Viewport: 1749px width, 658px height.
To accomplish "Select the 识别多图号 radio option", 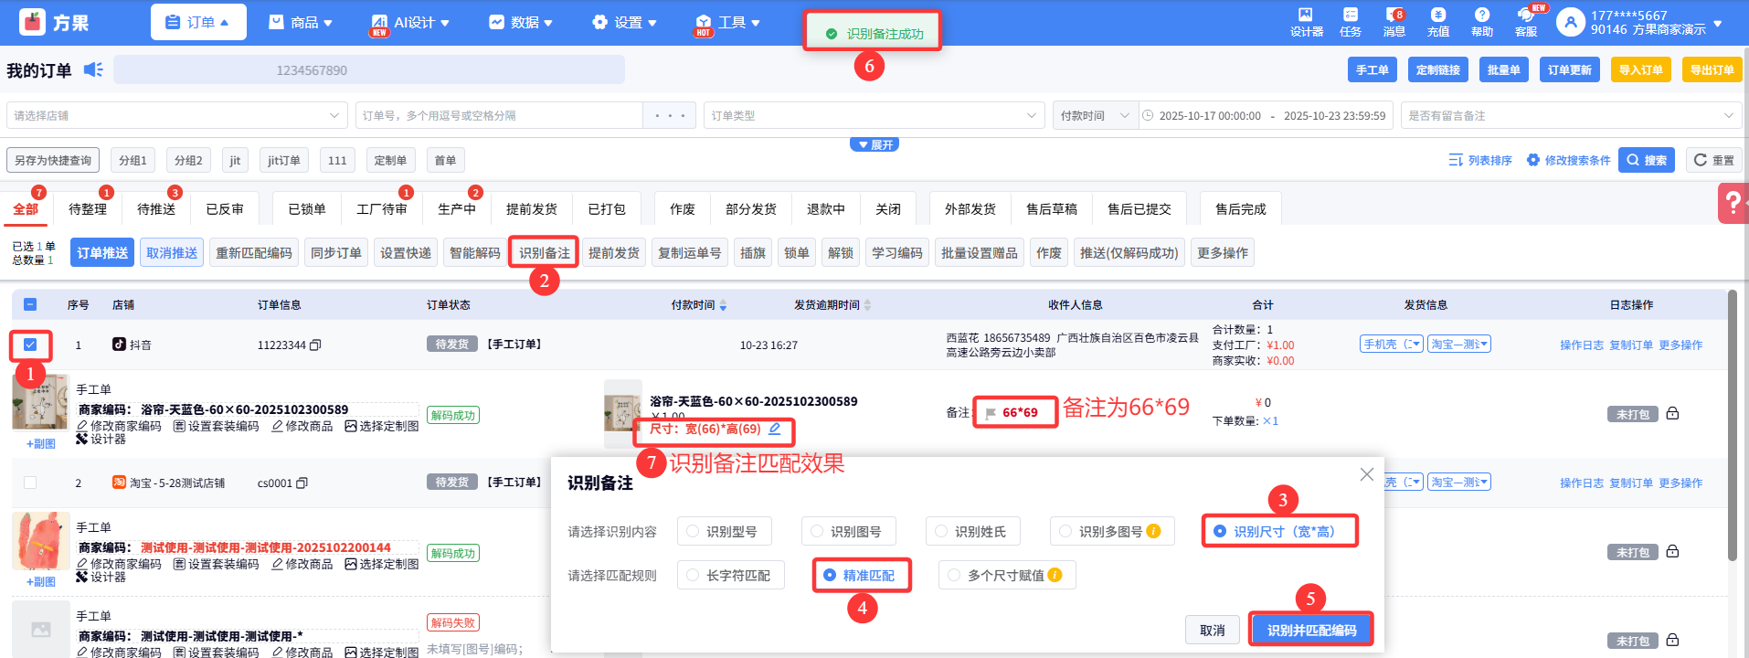I will (1065, 531).
